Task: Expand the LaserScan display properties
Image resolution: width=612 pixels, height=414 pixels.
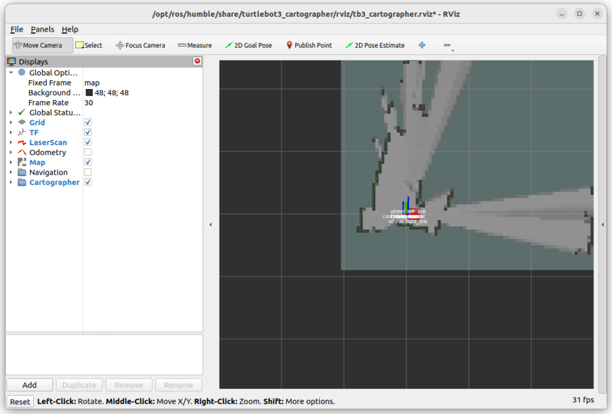Action: pyautogui.click(x=11, y=142)
